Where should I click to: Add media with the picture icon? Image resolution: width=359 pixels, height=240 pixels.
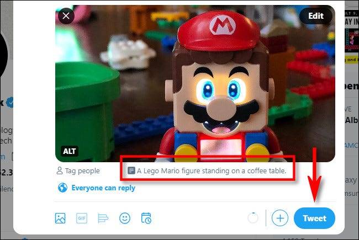click(61, 218)
